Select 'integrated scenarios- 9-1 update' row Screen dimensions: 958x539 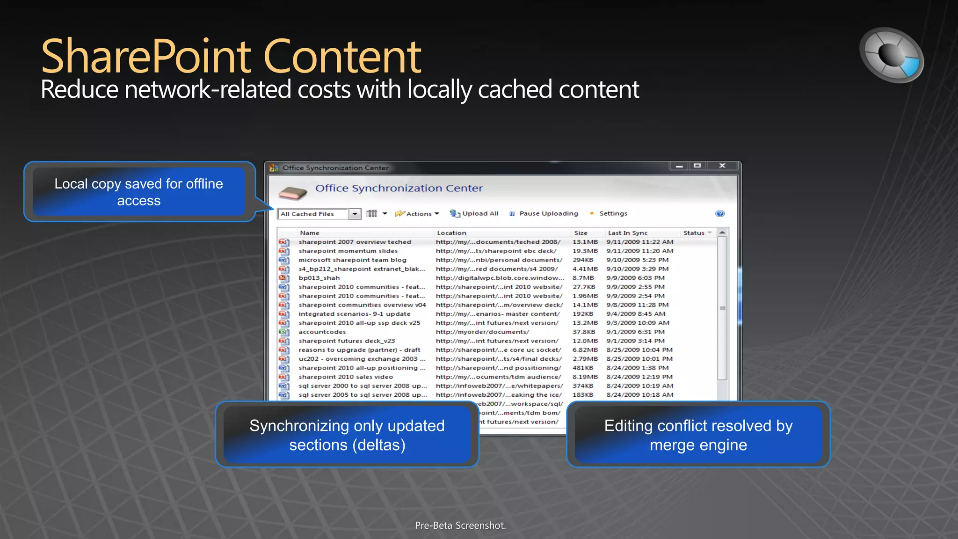[497, 314]
